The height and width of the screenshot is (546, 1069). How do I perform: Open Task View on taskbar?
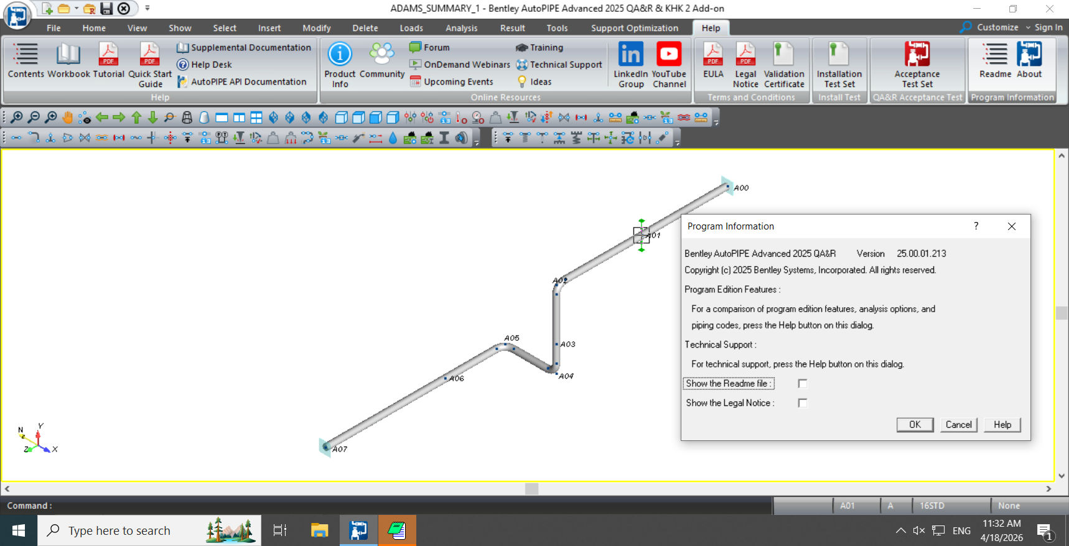pos(280,530)
